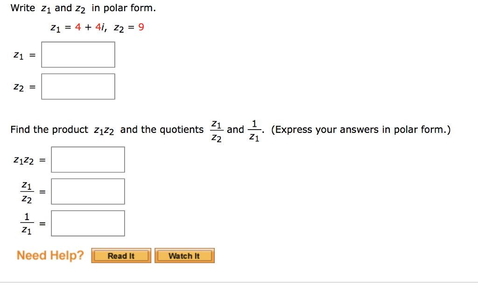Select the z1z2 product answer field
This screenshot has height=291, width=478.
coord(88,159)
